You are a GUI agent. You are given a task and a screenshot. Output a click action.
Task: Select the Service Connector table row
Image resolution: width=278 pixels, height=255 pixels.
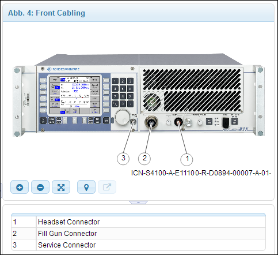click(x=138, y=245)
